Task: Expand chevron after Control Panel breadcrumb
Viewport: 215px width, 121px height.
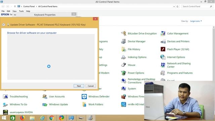Action: pos(36,6)
